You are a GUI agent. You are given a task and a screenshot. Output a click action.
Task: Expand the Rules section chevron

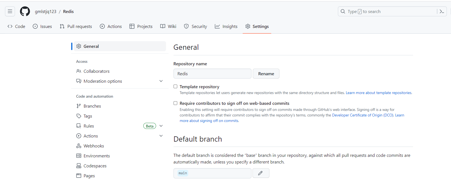[161, 126]
